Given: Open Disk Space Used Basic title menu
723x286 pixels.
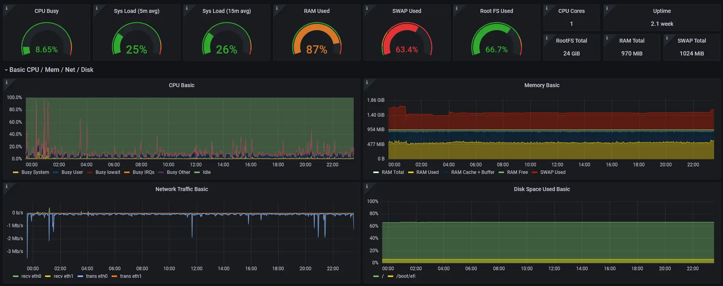Looking at the screenshot, I should pos(542,189).
